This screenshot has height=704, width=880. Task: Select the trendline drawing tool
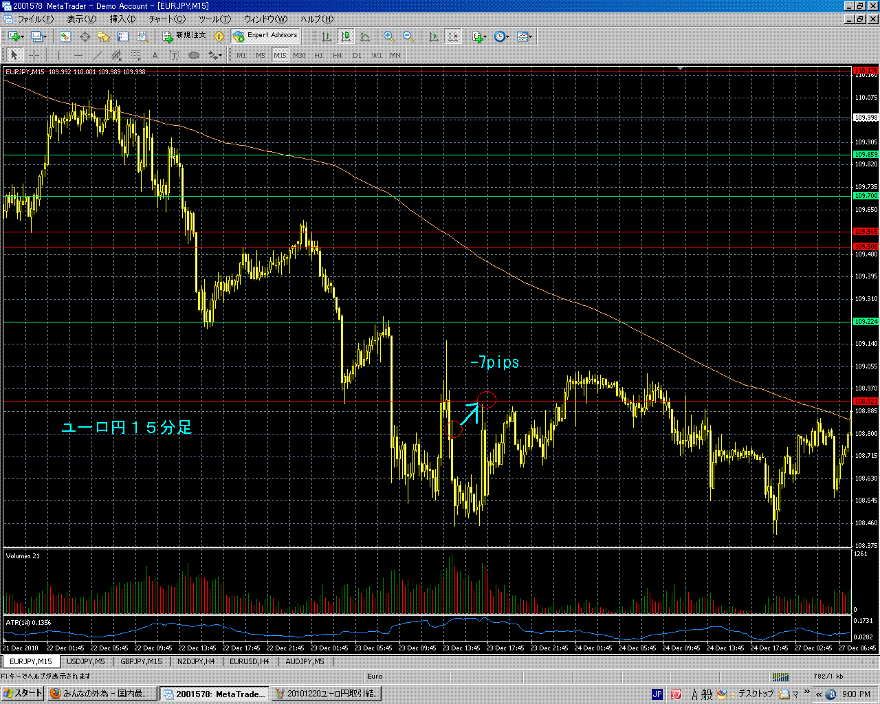pos(98,55)
